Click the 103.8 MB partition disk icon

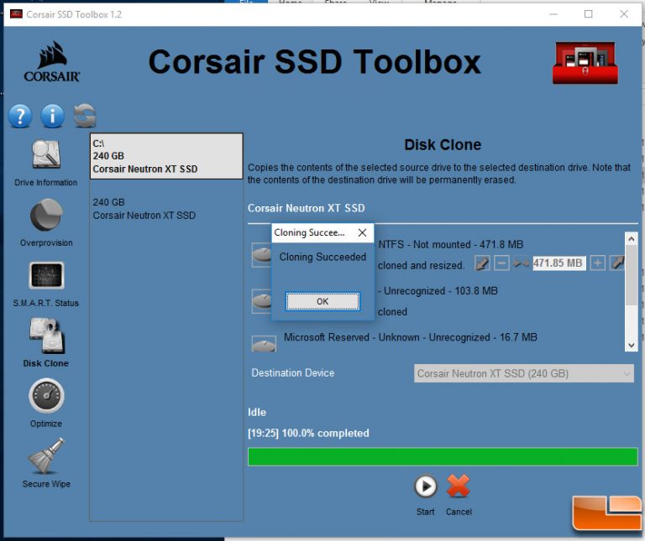pos(262,301)
